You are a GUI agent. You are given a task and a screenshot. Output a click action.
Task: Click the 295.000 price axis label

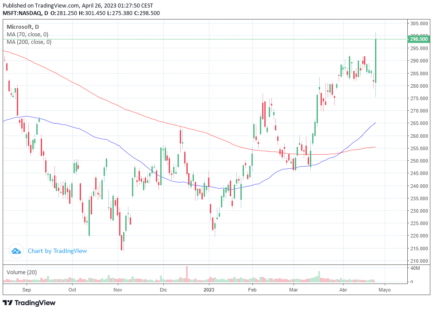[x=419, y=48]
